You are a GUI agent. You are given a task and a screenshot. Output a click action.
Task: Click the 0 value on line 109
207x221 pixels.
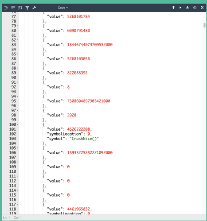click(x=68, y=167)
